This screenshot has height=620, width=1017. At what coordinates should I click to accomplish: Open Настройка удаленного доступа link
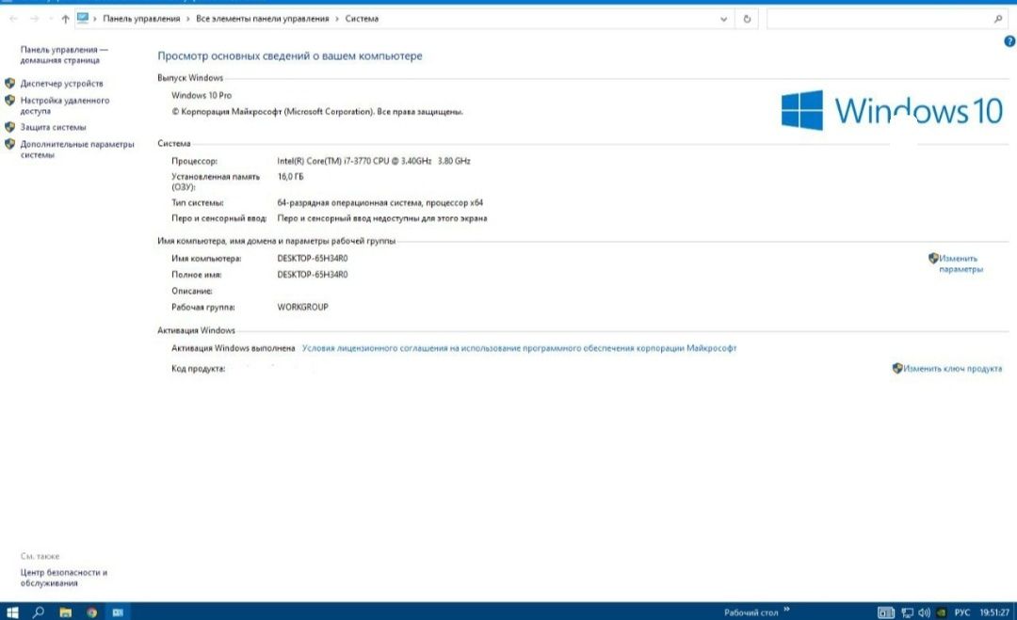[64, 105]
